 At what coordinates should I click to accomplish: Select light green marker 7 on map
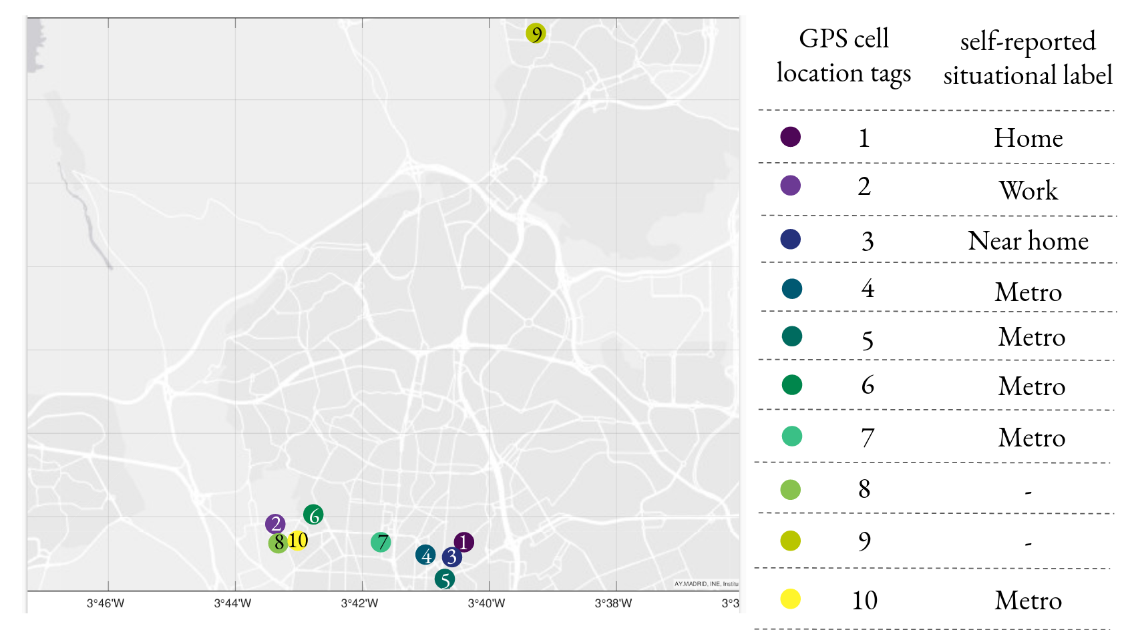click(x=381, y=542)
